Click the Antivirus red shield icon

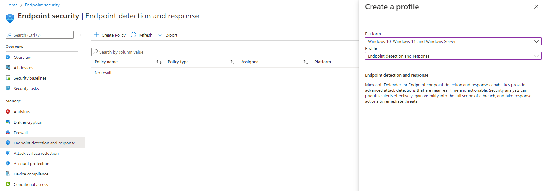8,112
